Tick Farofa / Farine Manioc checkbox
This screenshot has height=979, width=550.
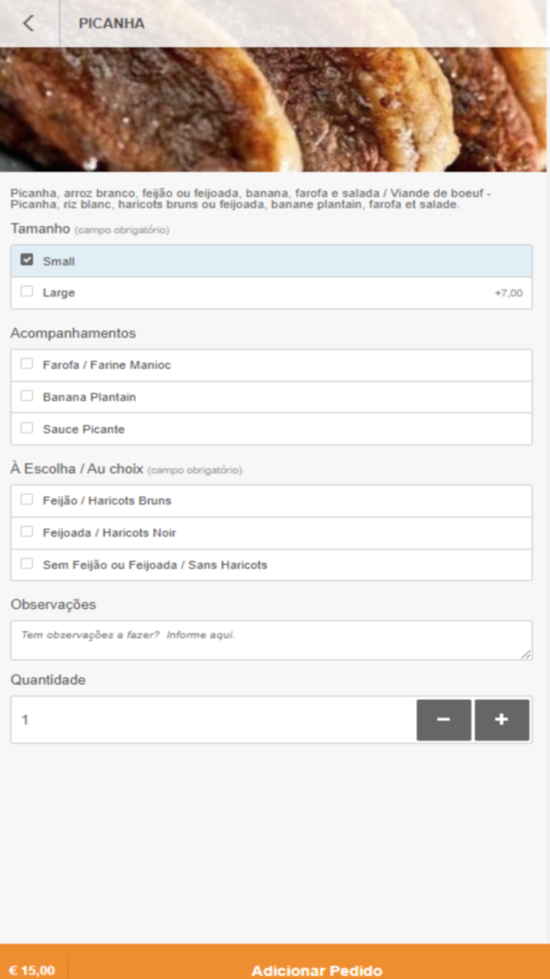27,363
